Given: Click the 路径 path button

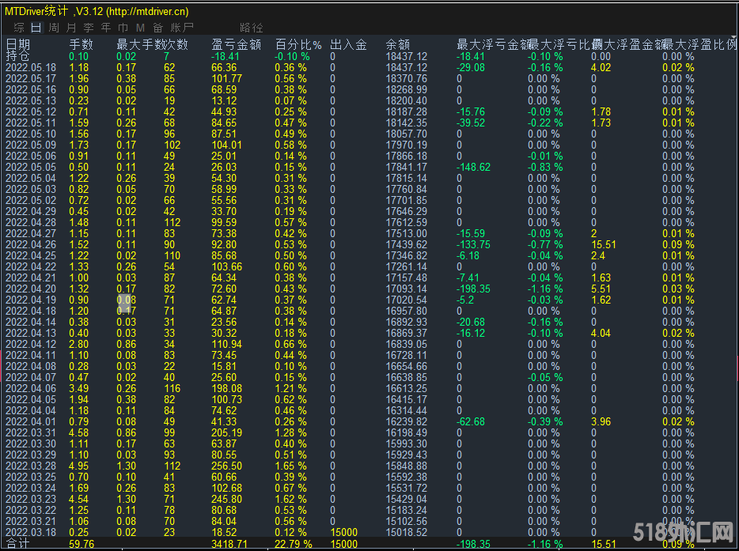Looking at the screenshot, I should pos(252,27).
